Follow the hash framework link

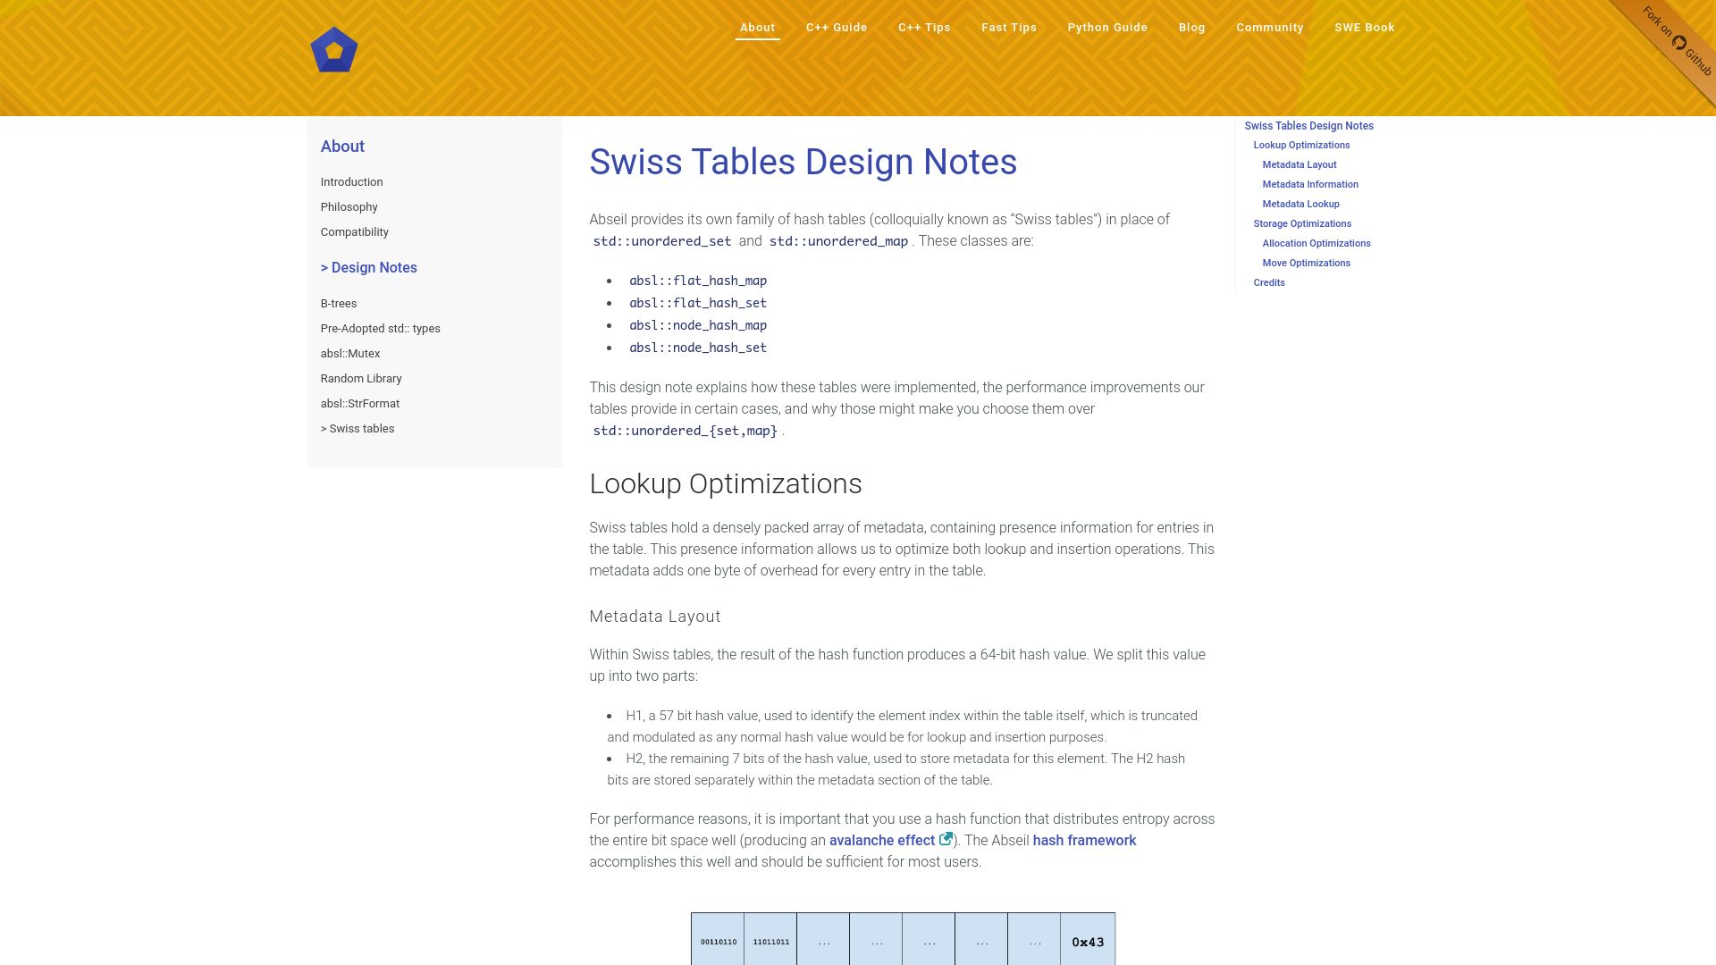[1084, 840]
